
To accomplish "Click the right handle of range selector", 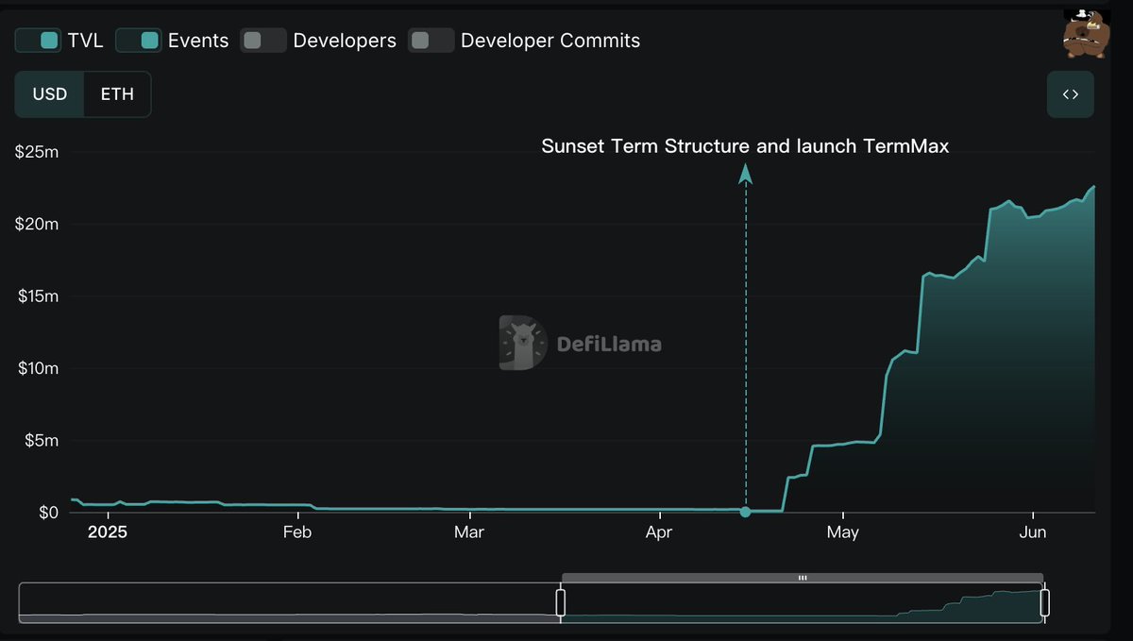I will (x=1045, y=602).
